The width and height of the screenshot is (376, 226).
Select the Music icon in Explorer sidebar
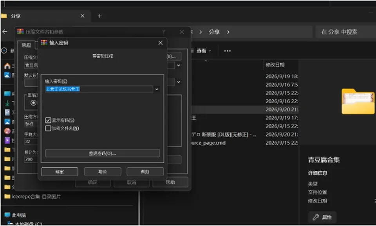click(x=7, y=131)
